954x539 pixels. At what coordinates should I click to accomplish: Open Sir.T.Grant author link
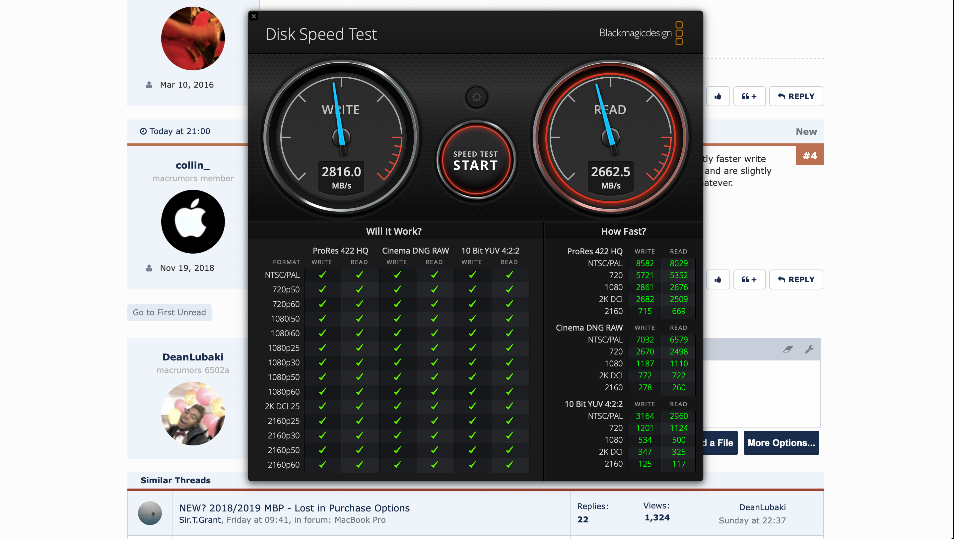(x=200, y=520)
